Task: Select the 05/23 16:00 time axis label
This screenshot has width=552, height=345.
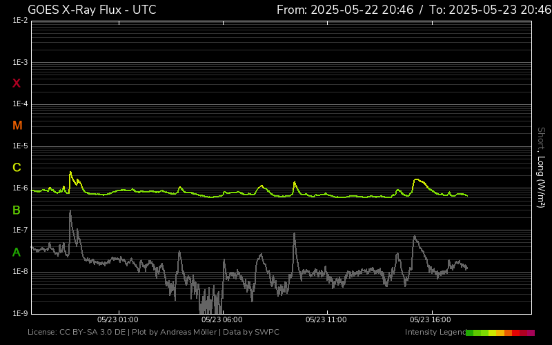Action: click(x=430, y=320)
